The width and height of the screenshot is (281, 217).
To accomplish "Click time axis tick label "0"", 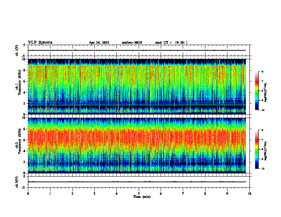I will [28, 194].
